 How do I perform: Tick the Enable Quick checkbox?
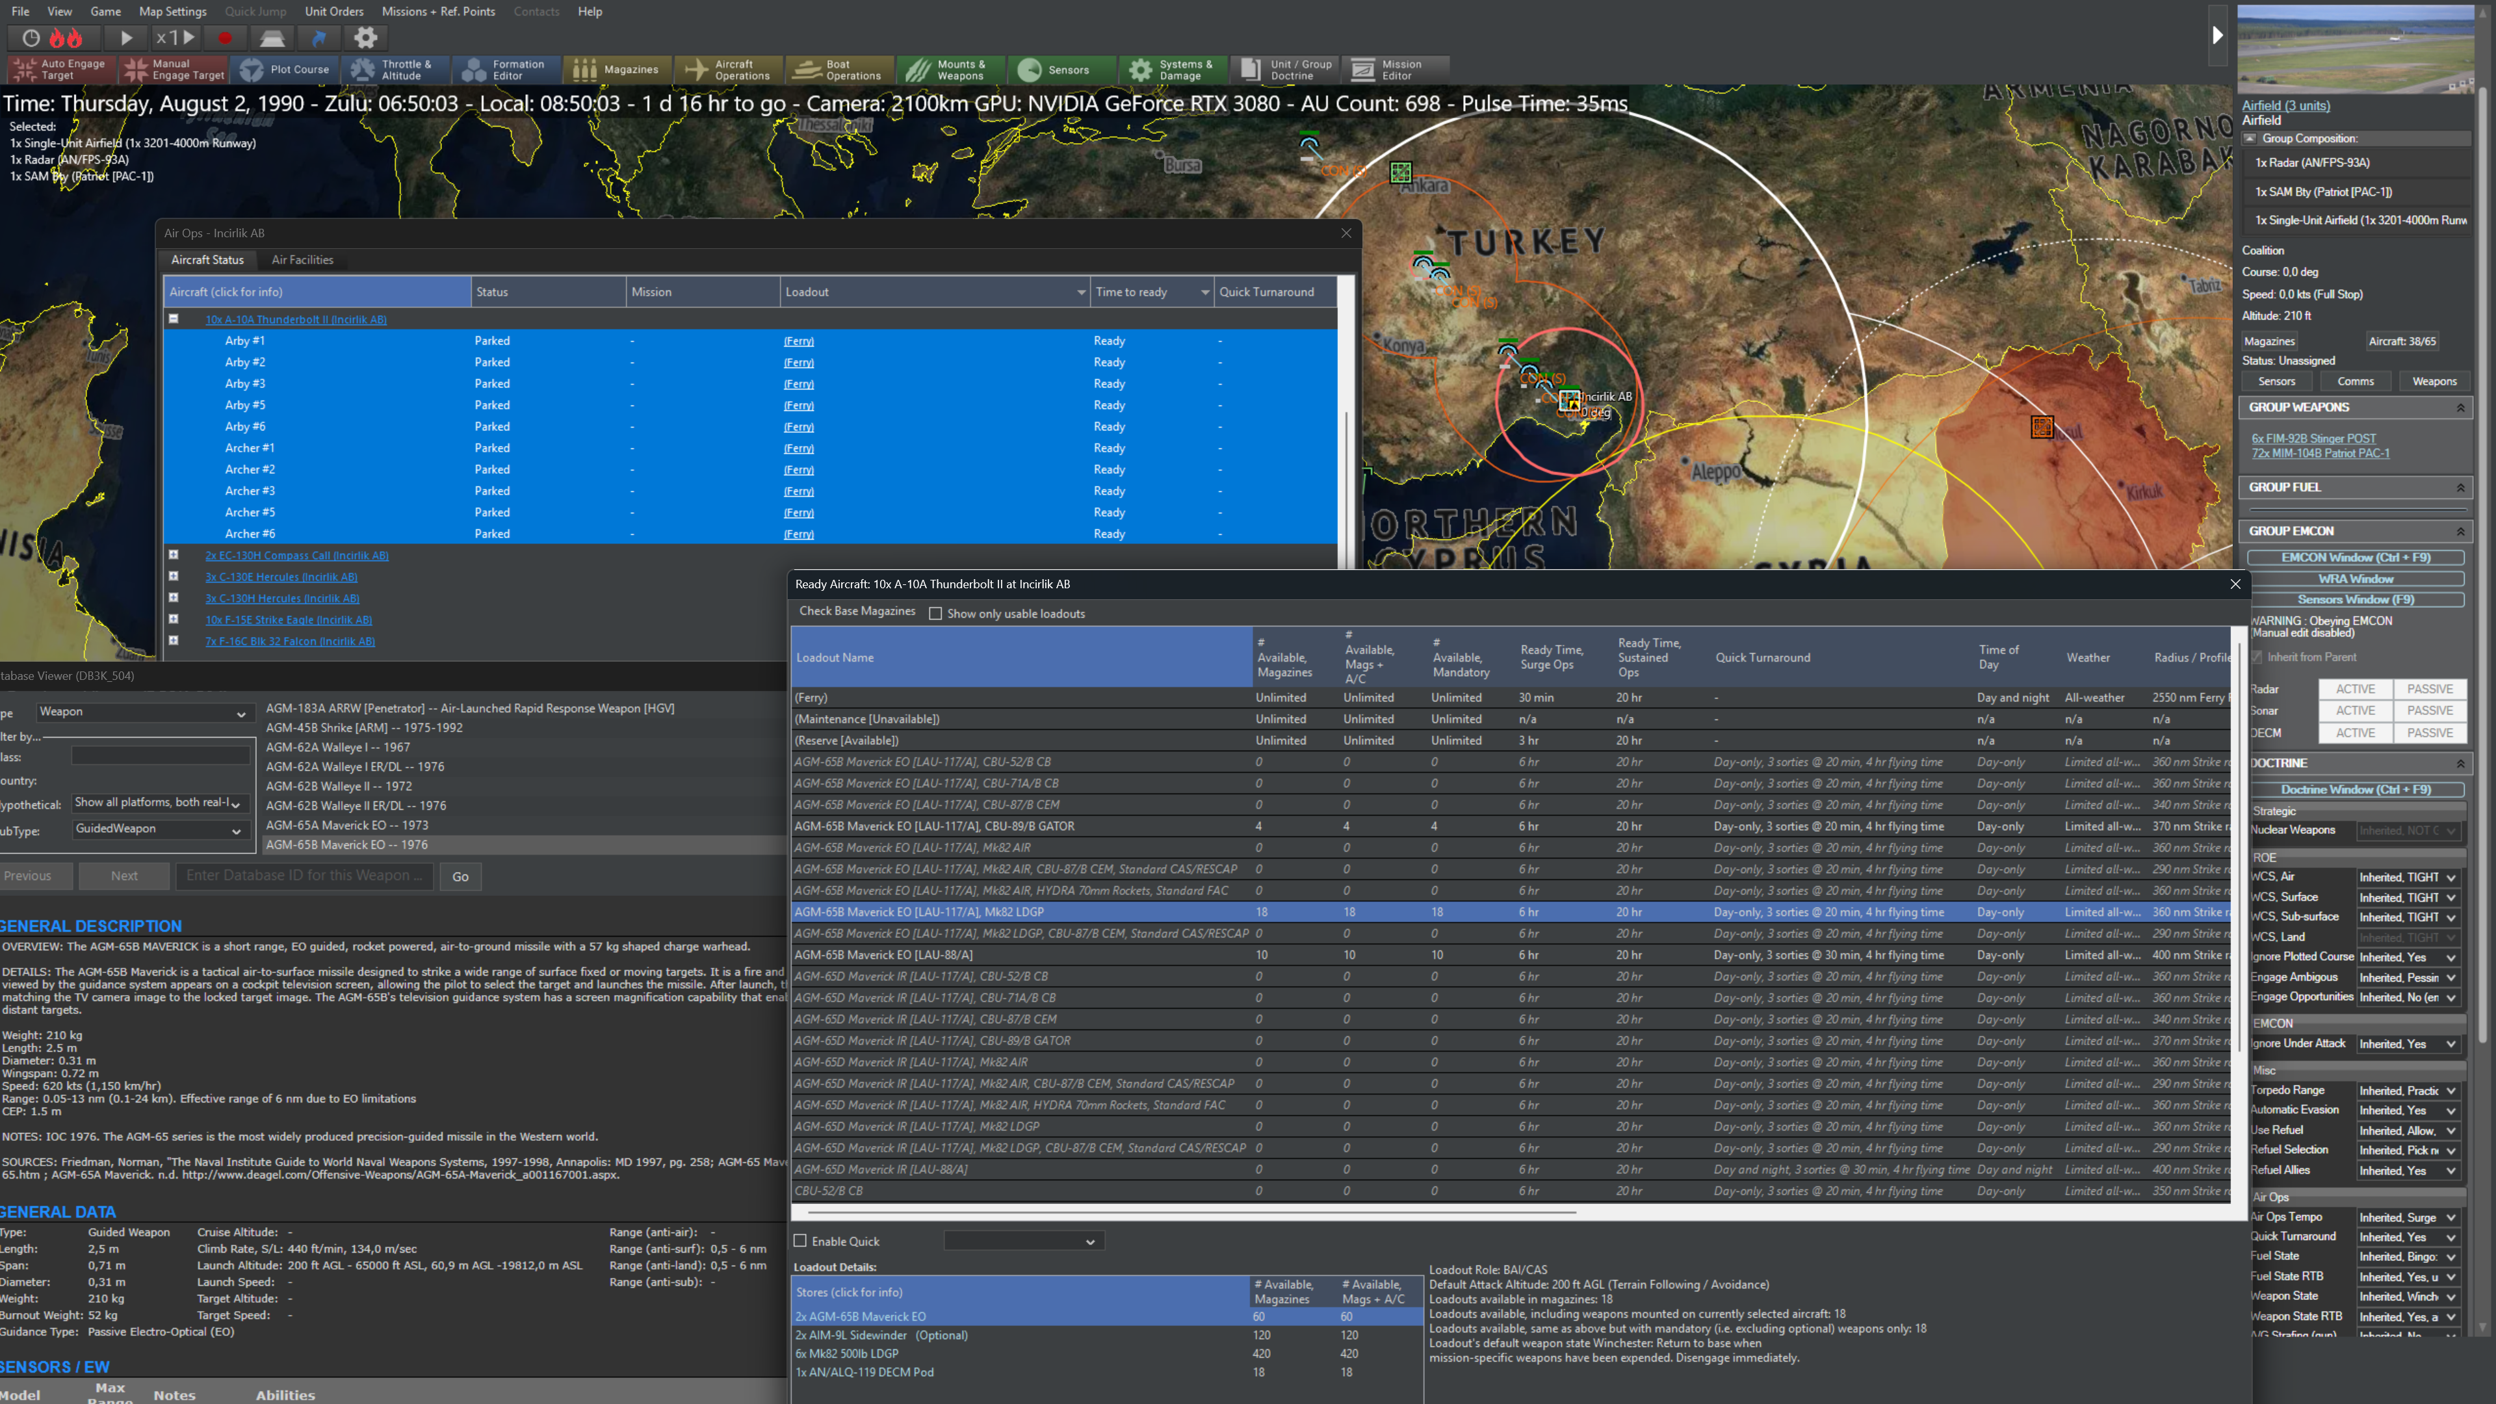[800, 1241]
